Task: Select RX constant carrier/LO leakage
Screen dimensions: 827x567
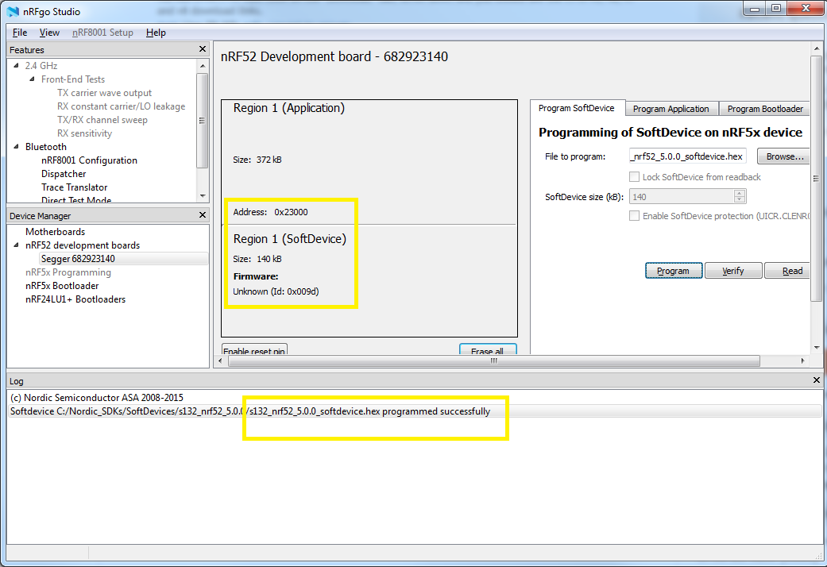Action: [x=122, y=106]
